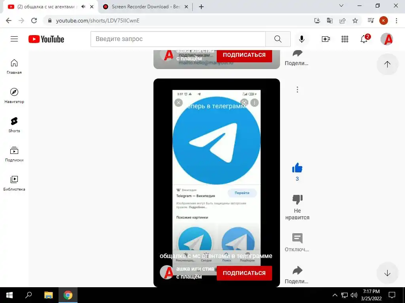The height and width of the screenshot is (303, 405).
Task: Open the volume tray icon
Action: [x=354, y=295]
